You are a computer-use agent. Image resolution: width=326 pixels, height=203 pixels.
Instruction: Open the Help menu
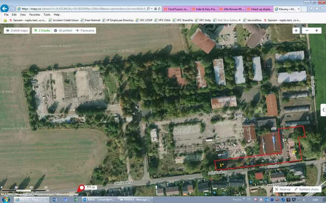(57, 15)
